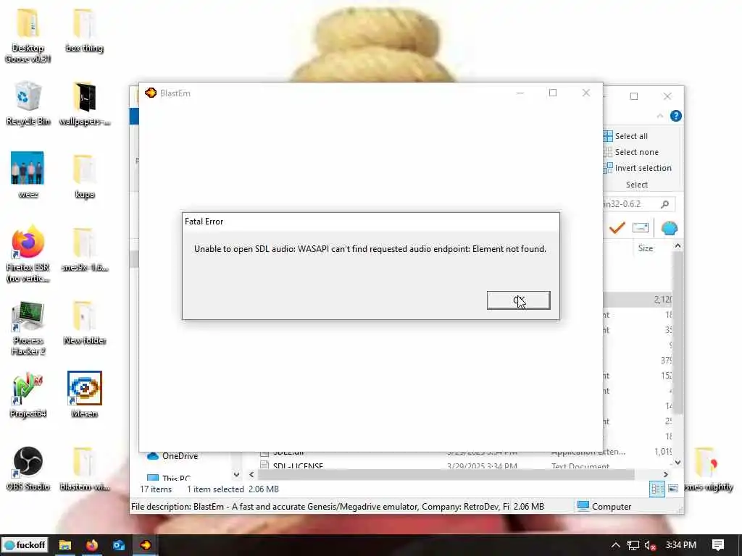Viewport: 742px width, 556px height.
Task: Open the notification center icon
Action: pos(718,545)
